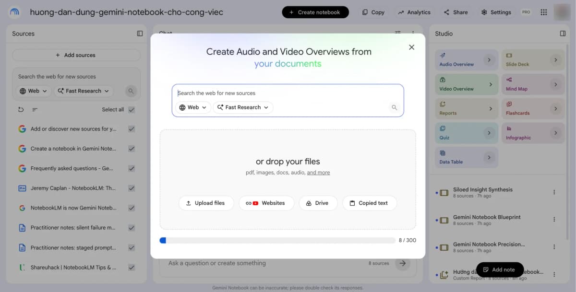Open Settings from the top bar
This screenshot has height=292, width=576.
(x=496, y=12)
